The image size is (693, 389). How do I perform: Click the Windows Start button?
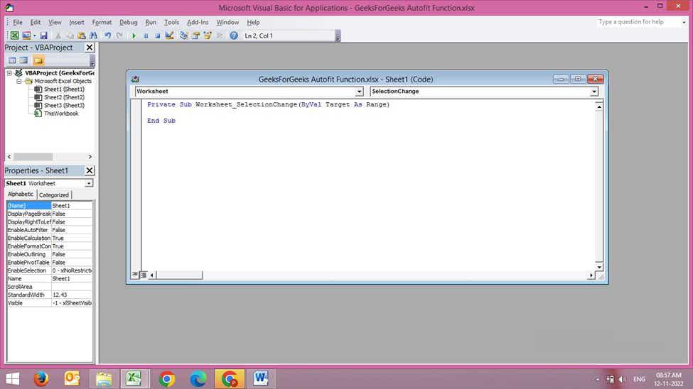pyautogui.click(x=12, y=379)
